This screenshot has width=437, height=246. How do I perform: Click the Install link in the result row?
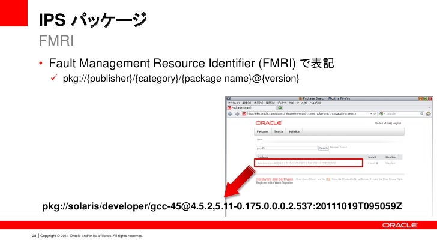(x=373, y=163)
